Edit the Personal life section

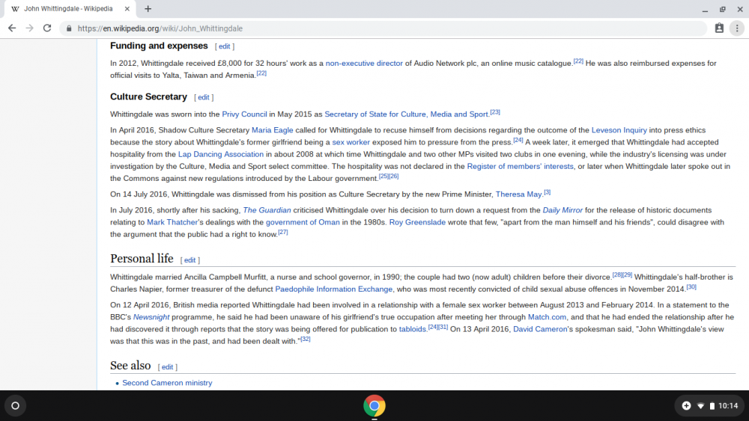point(189,260)
